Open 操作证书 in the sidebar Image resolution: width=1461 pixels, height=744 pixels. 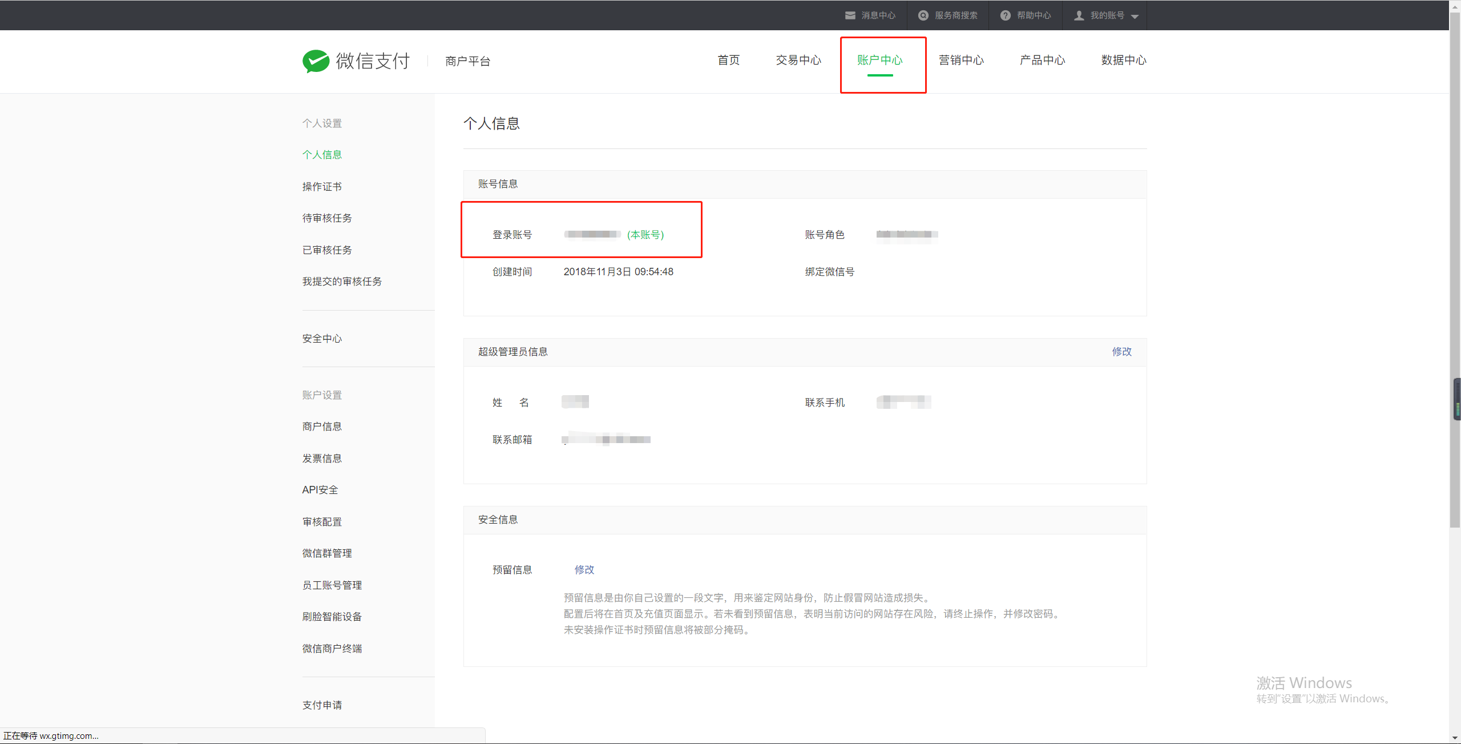[x=322, y=187]
